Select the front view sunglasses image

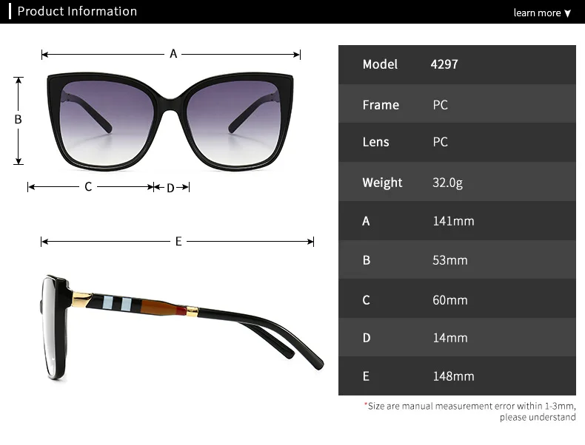point(170,122)
